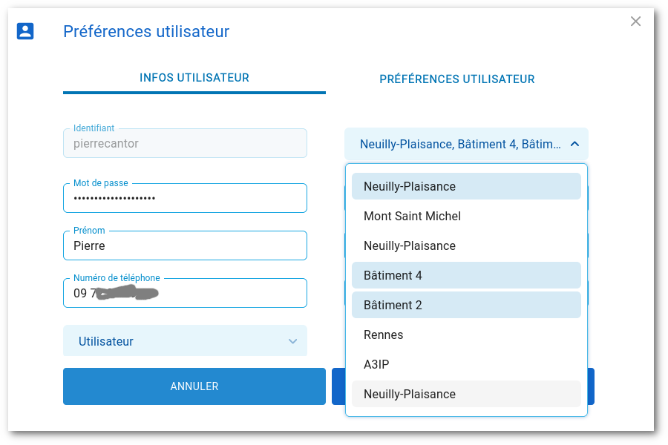Click the selected sites text in the combo box

(459, 144)
